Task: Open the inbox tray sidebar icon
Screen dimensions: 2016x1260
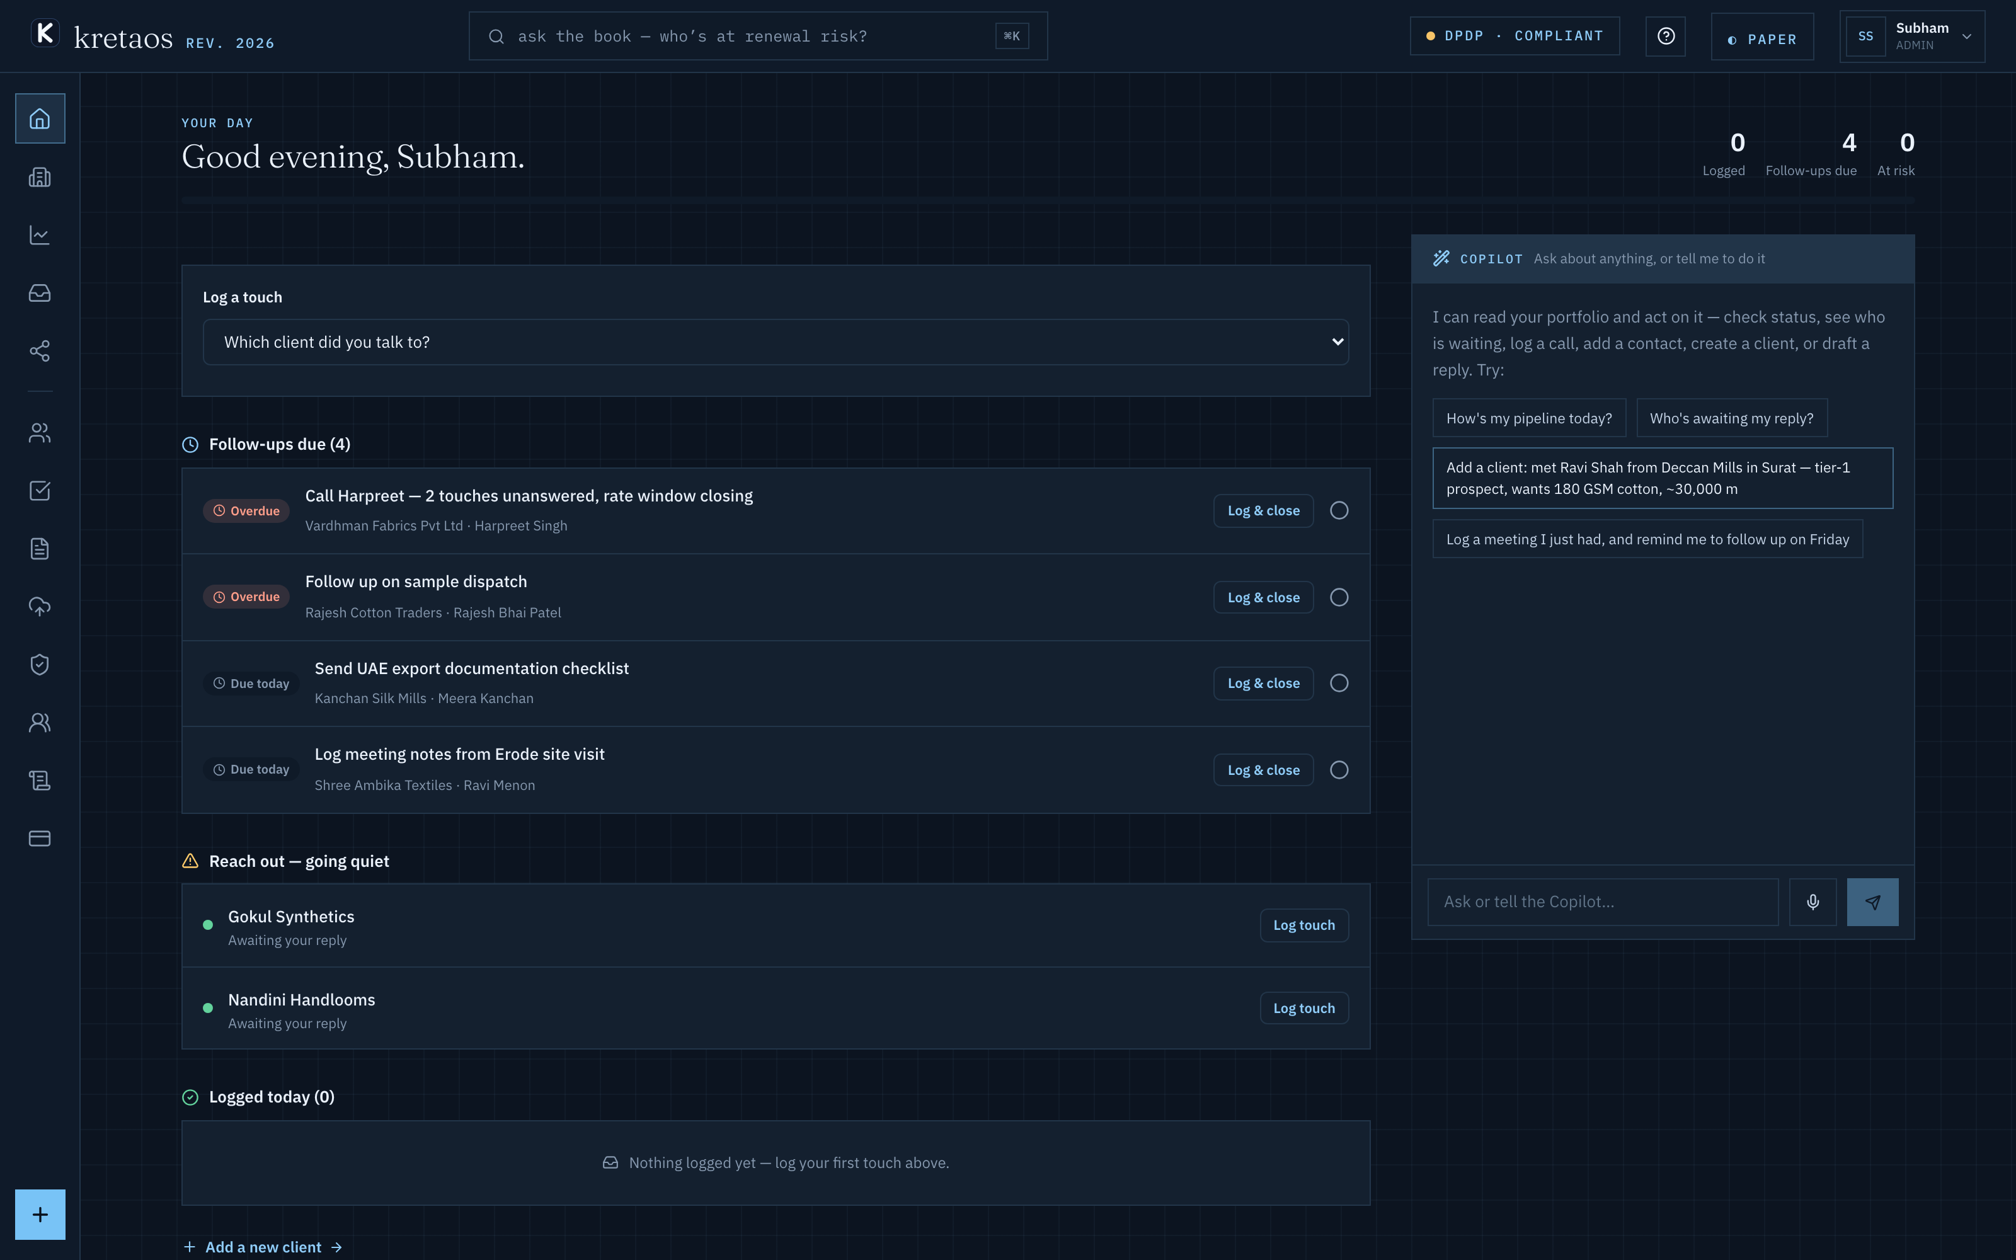Action: [40, 294]
